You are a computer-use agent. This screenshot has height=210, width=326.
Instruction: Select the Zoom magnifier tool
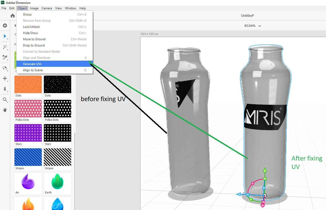click(x=5, y=100)
